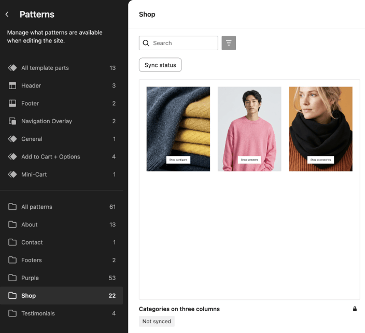Open the pink sweater pattern image
Viewport: 365px width, 333px height.
(x=249, y=129)
